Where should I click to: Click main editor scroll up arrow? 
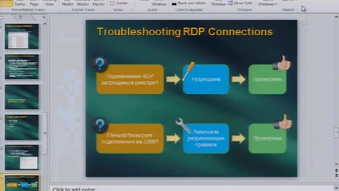tap(336, 16)
